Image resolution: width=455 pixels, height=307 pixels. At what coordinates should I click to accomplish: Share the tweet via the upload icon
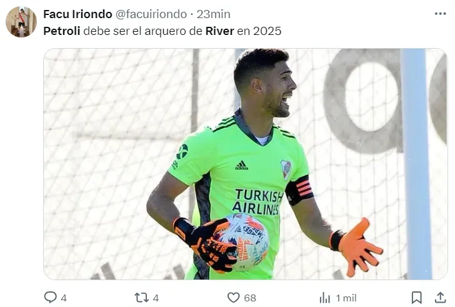point(440,298)
